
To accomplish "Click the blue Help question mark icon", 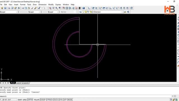I will (x=84, y=8).
